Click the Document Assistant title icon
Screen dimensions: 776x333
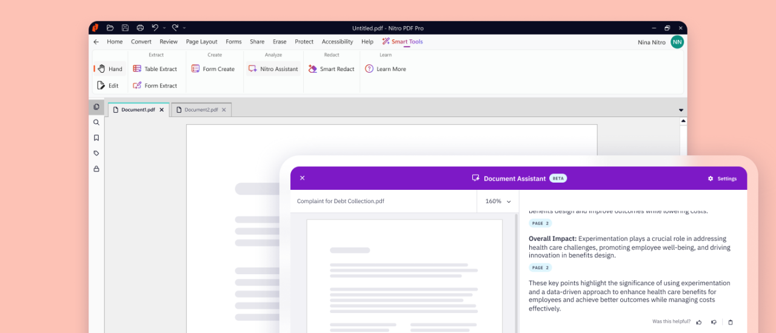476,178
